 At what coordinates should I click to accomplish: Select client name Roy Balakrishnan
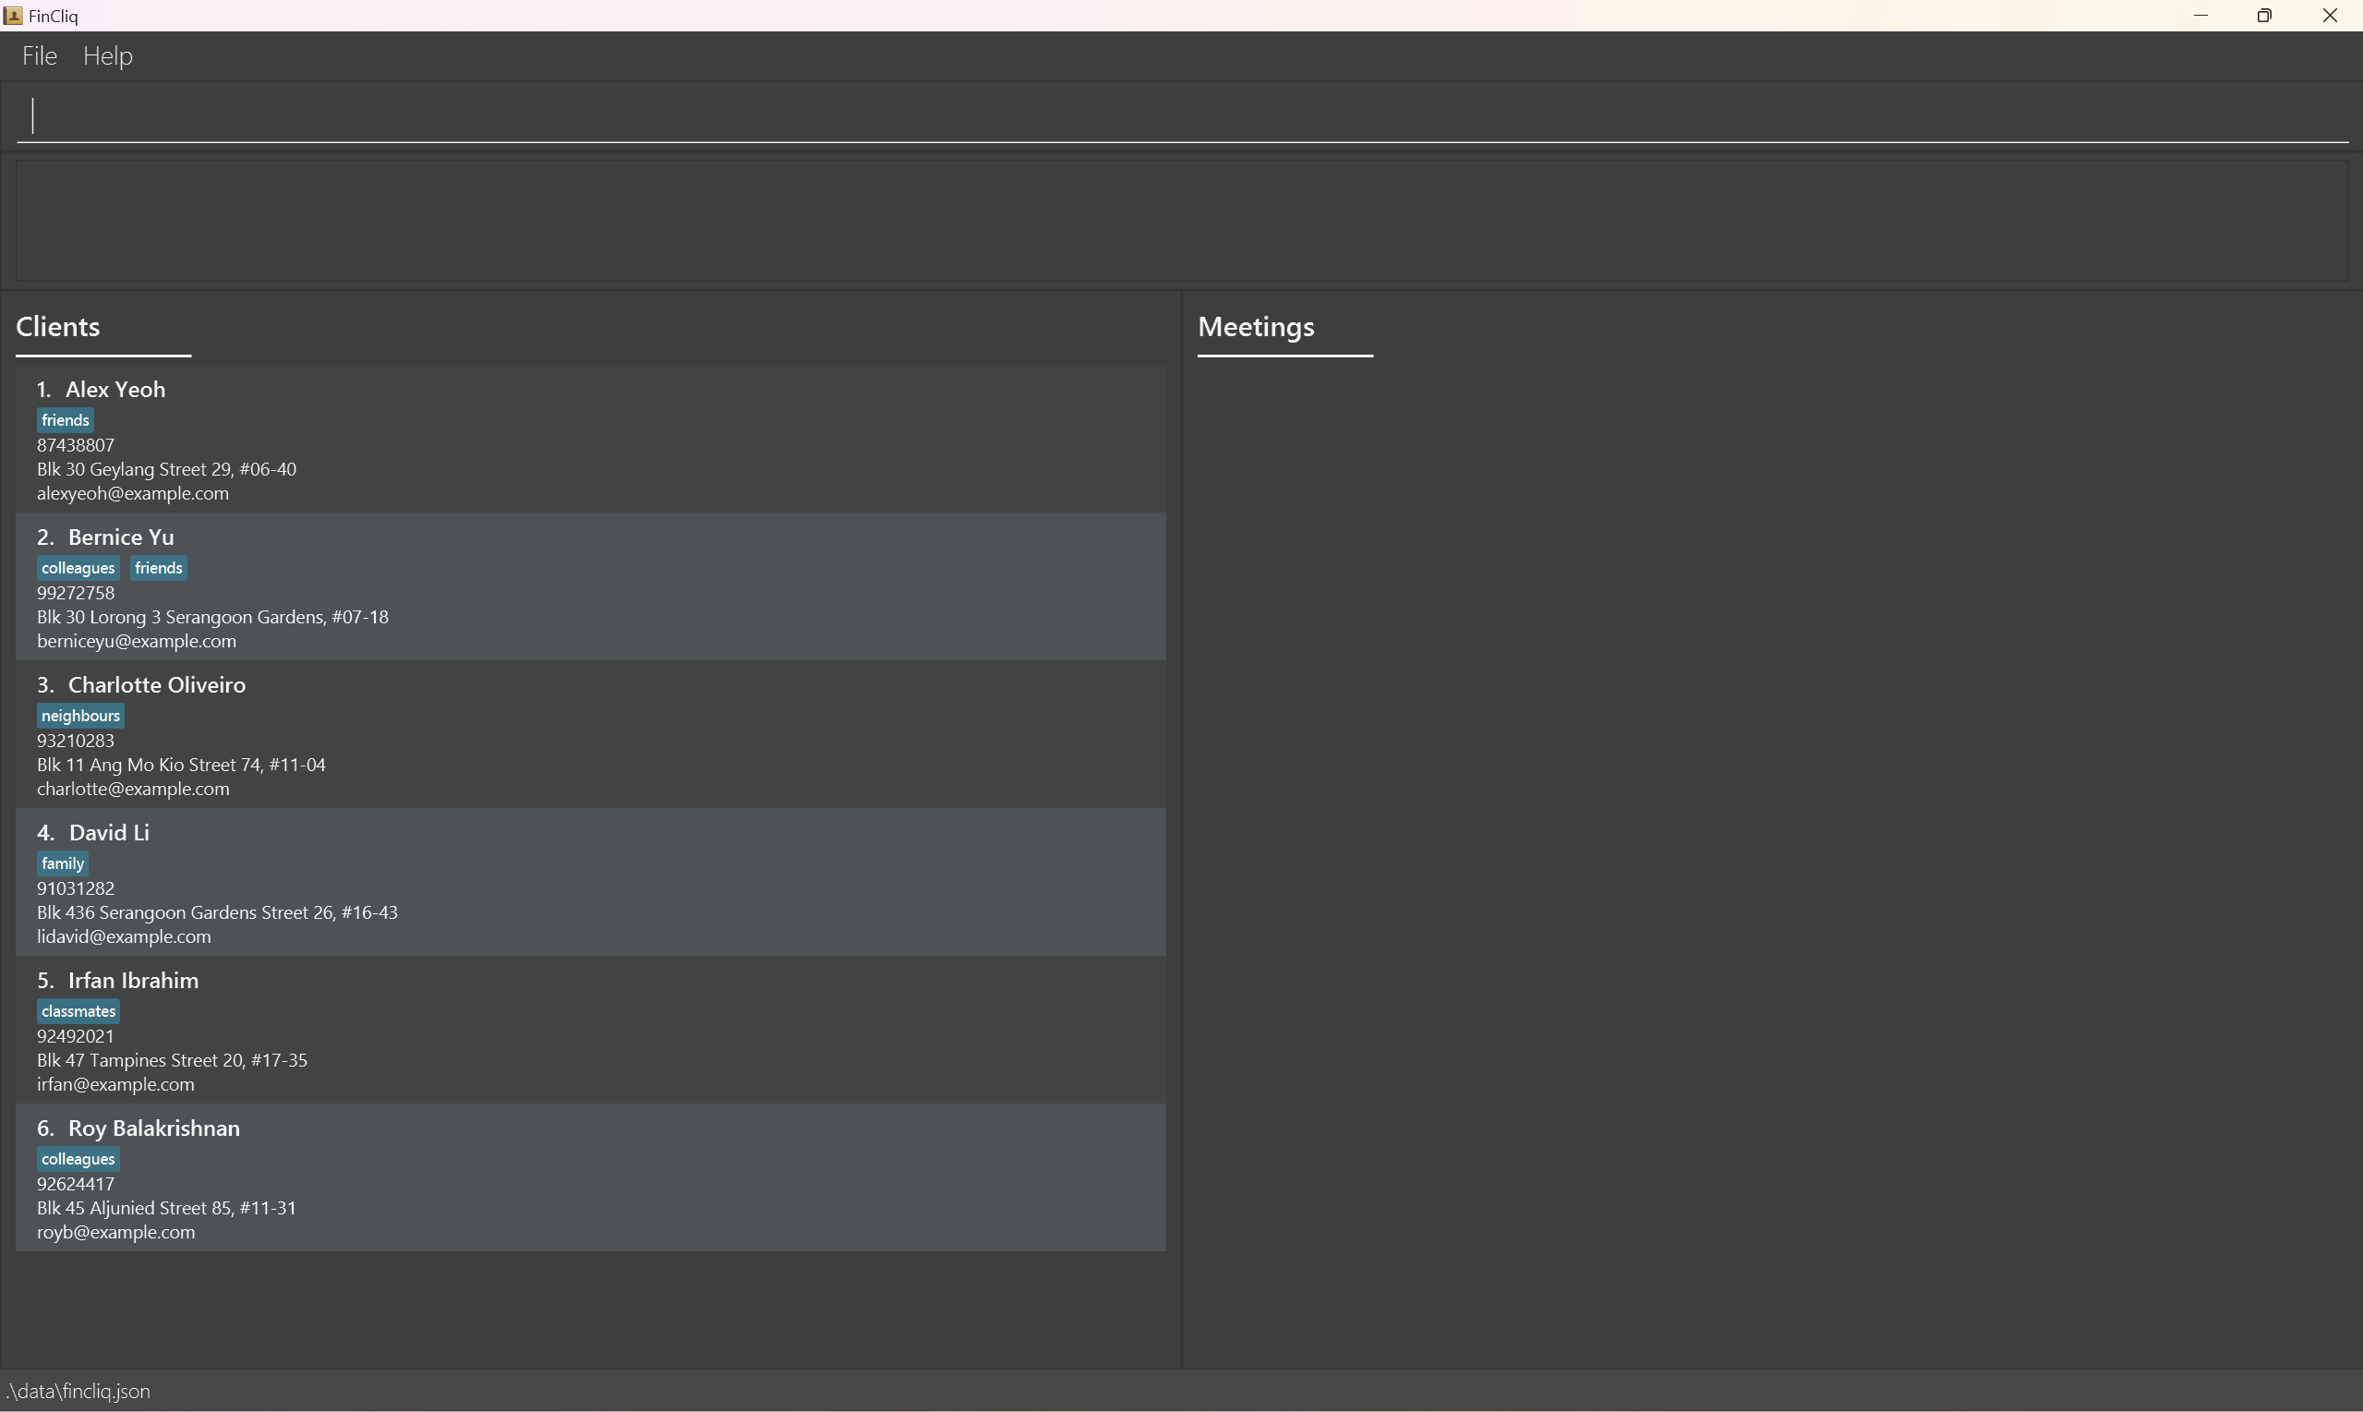coord(154,1128)
